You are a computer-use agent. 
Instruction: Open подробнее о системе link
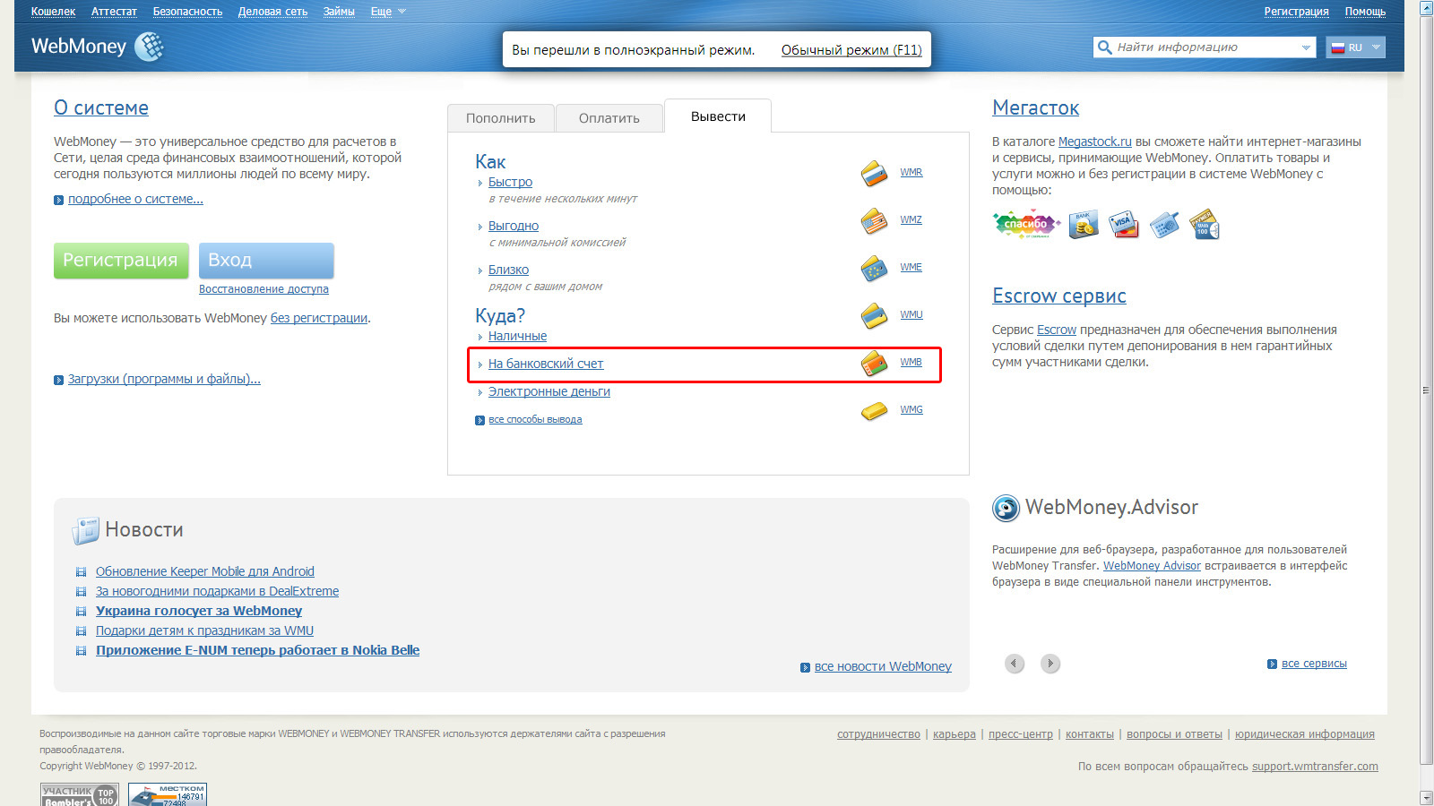pos(135,199)
